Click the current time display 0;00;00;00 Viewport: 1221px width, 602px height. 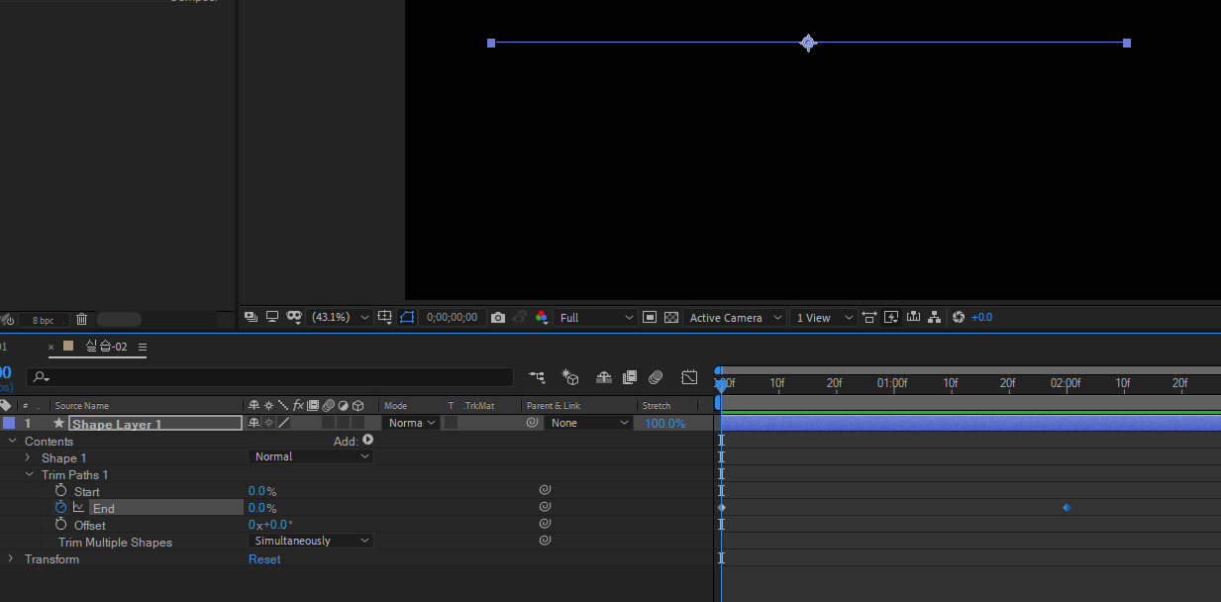point(452,317)
